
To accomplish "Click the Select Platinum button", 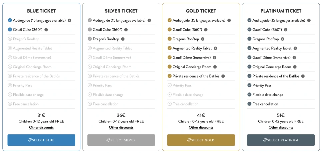I will point(281,140).
